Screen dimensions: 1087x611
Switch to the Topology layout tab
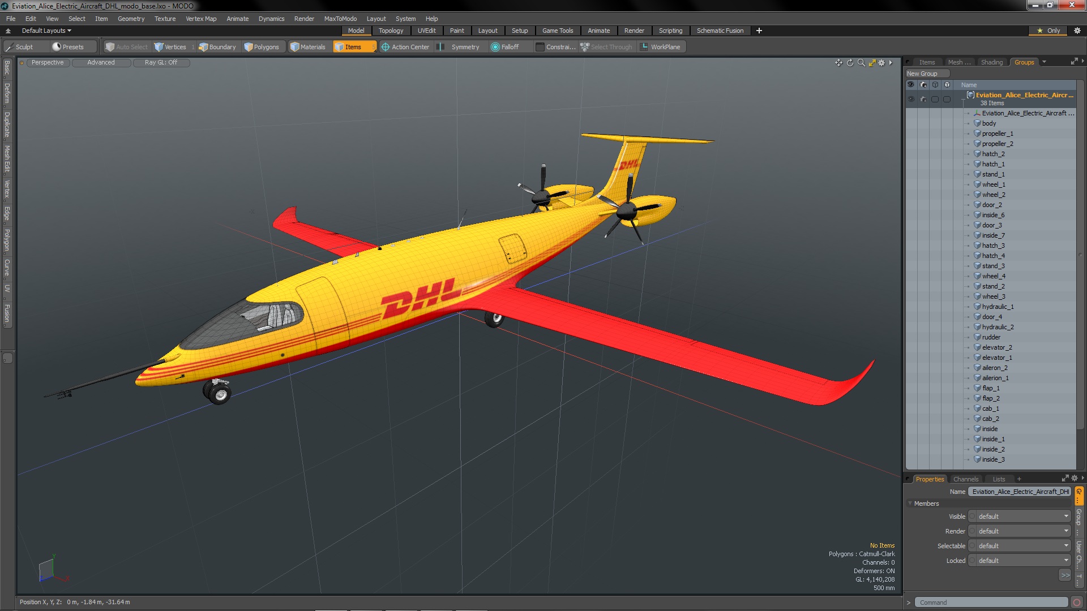(x=391, y=31)
